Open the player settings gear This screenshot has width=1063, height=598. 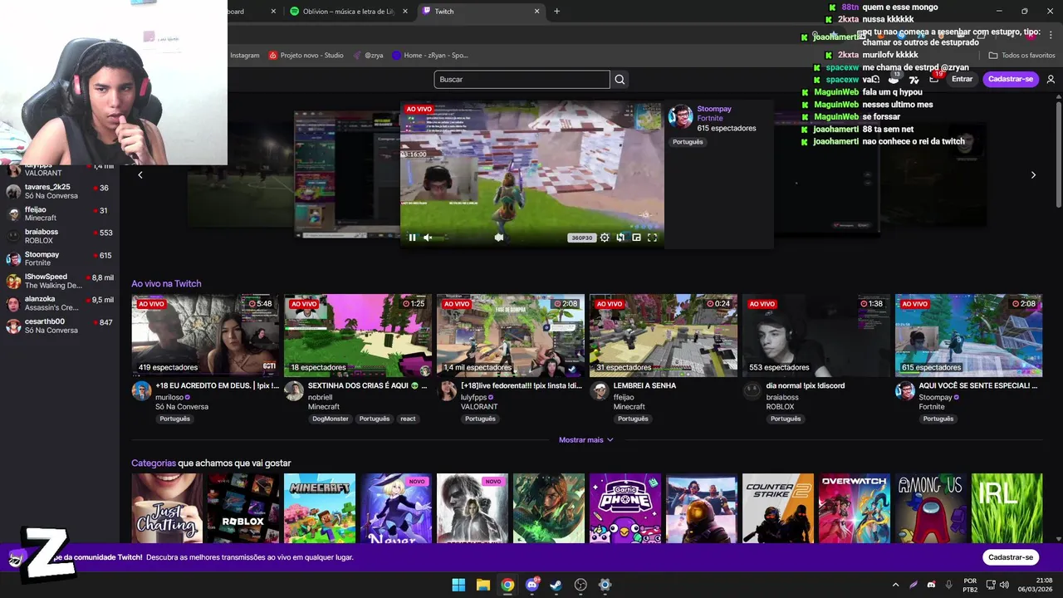point(605,238)
